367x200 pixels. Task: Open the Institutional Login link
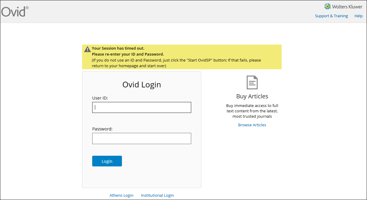pyautogui.click(x=157, y=195)
